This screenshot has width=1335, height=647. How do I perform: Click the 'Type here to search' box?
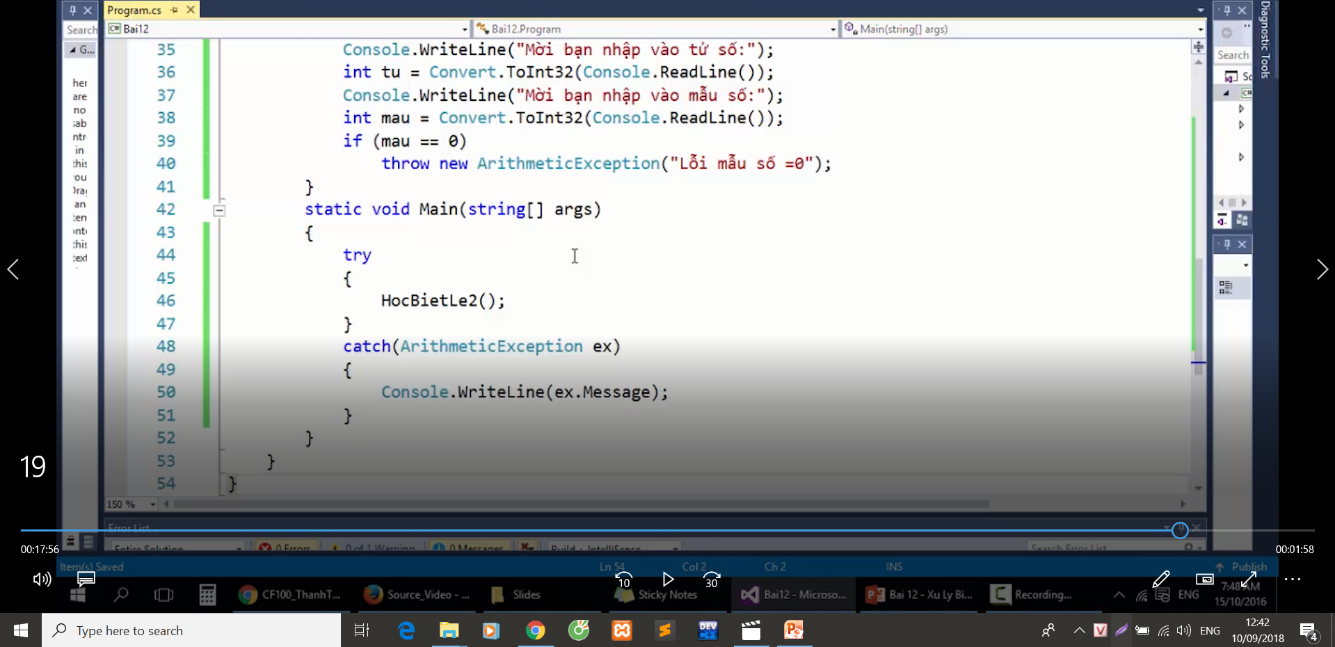pyautogui.click(x=191, y=630)
